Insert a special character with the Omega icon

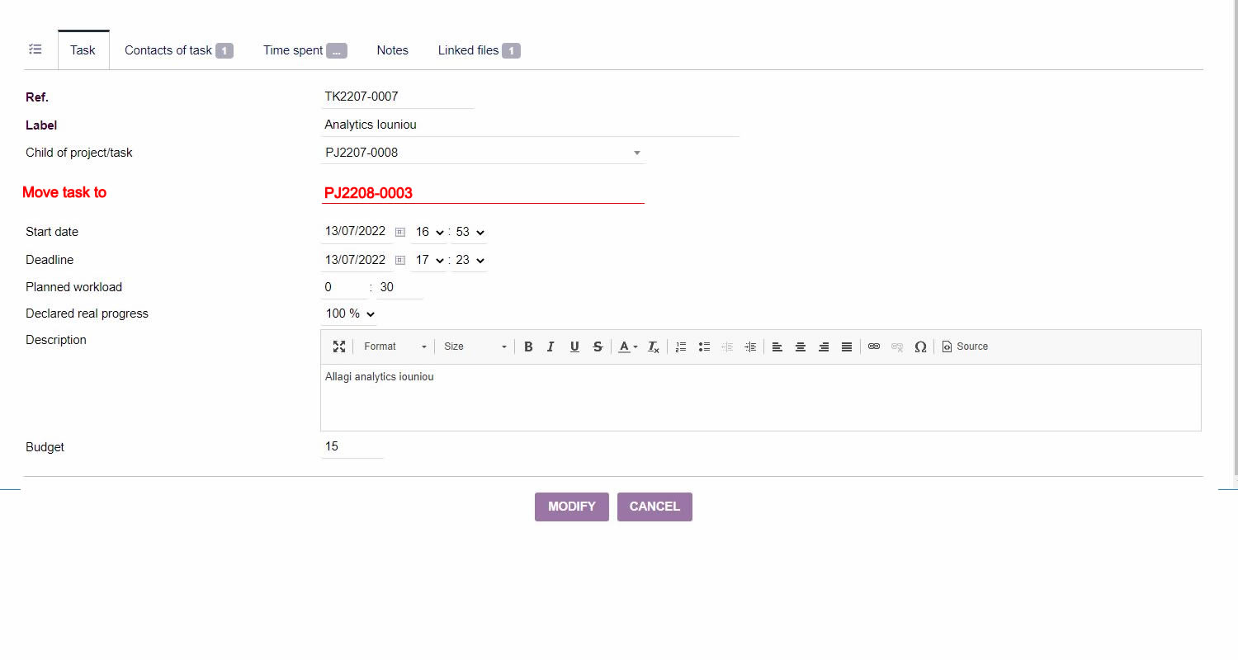920,346
